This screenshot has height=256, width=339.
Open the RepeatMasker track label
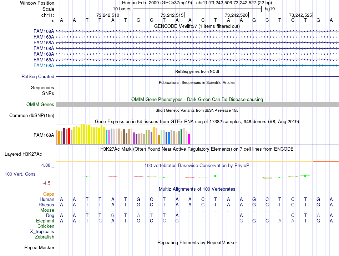coord(39,247)
